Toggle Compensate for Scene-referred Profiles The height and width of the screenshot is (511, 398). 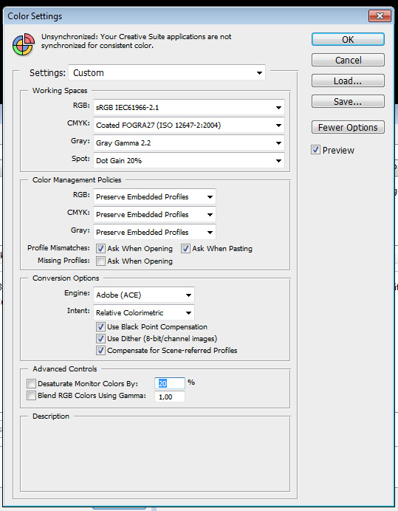100,350
